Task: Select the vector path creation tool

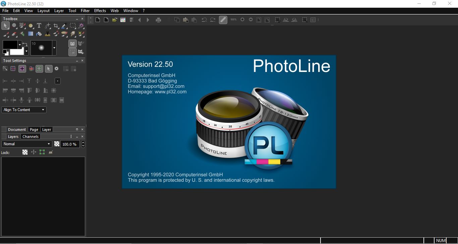Action: pyautogui.click(x=48, y=25)
